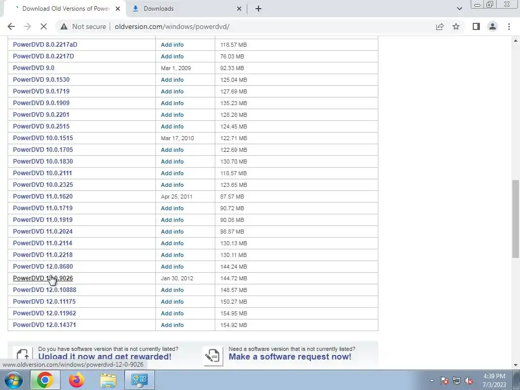Bookmark this page with the star
The width and height of the screenshot is (520, 390).
pyautogui.click(x=456, y=26)
